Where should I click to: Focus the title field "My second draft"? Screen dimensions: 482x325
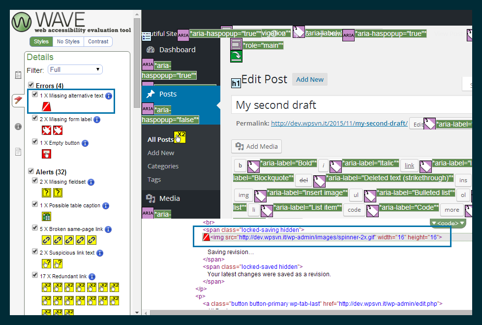(x=351, y=105)
